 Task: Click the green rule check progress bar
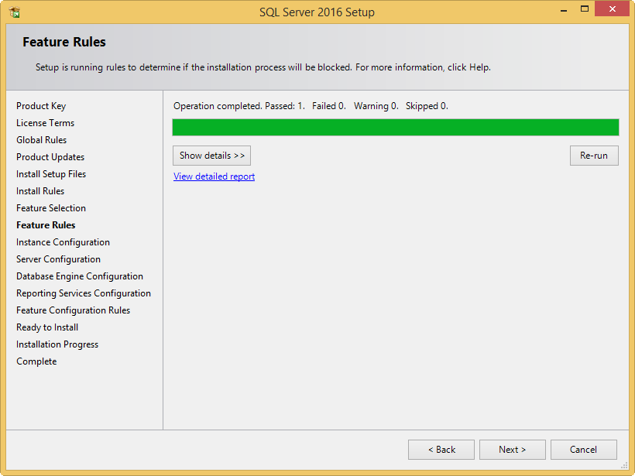click(396, 127)
